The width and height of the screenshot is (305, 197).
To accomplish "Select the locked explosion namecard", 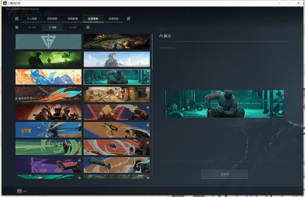I will [x=117, y=112].
